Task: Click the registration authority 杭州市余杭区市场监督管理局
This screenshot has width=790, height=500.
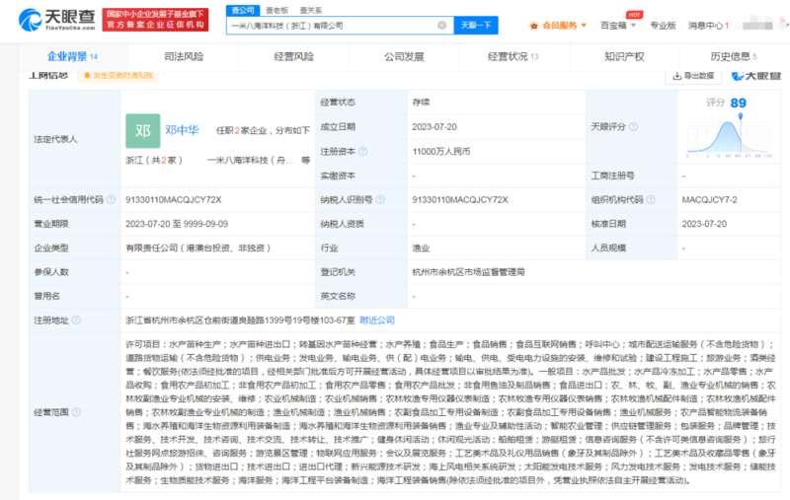Action: pos(468,272)
